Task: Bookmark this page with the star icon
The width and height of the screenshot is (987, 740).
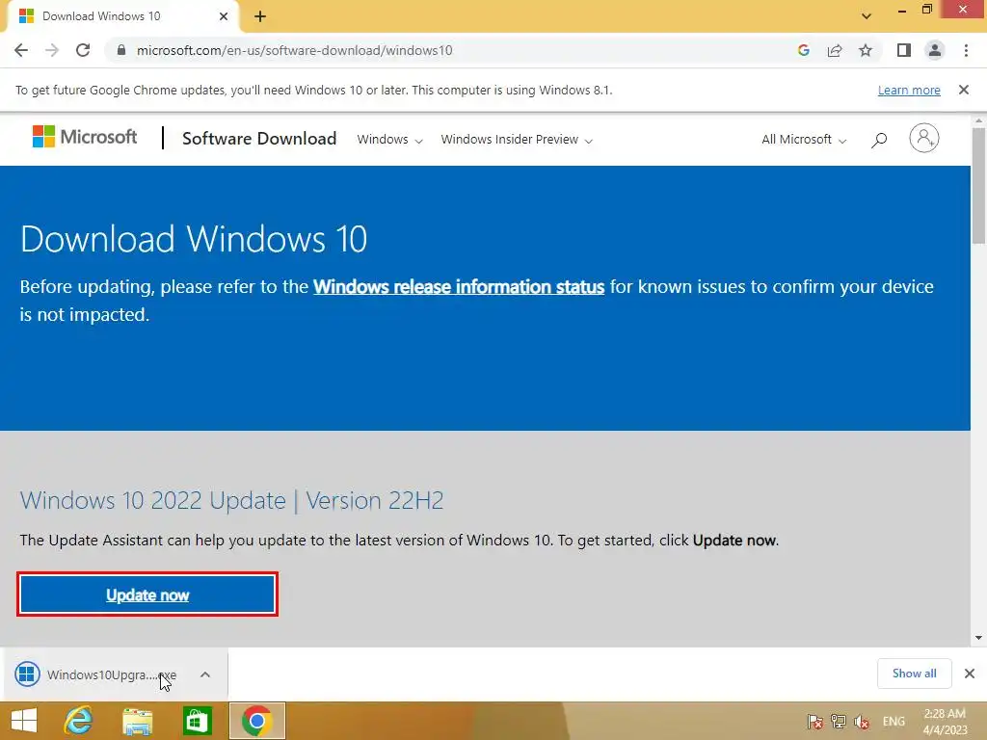Action: [866, 50]
